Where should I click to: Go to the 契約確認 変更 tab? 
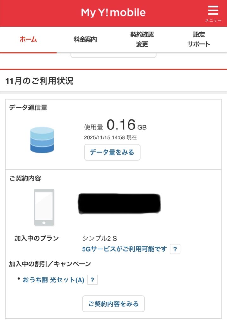point(142,39)
